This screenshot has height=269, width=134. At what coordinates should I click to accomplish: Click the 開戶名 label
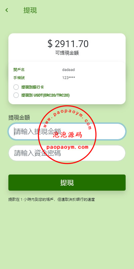pyautogui.click(x=19, y=70)
